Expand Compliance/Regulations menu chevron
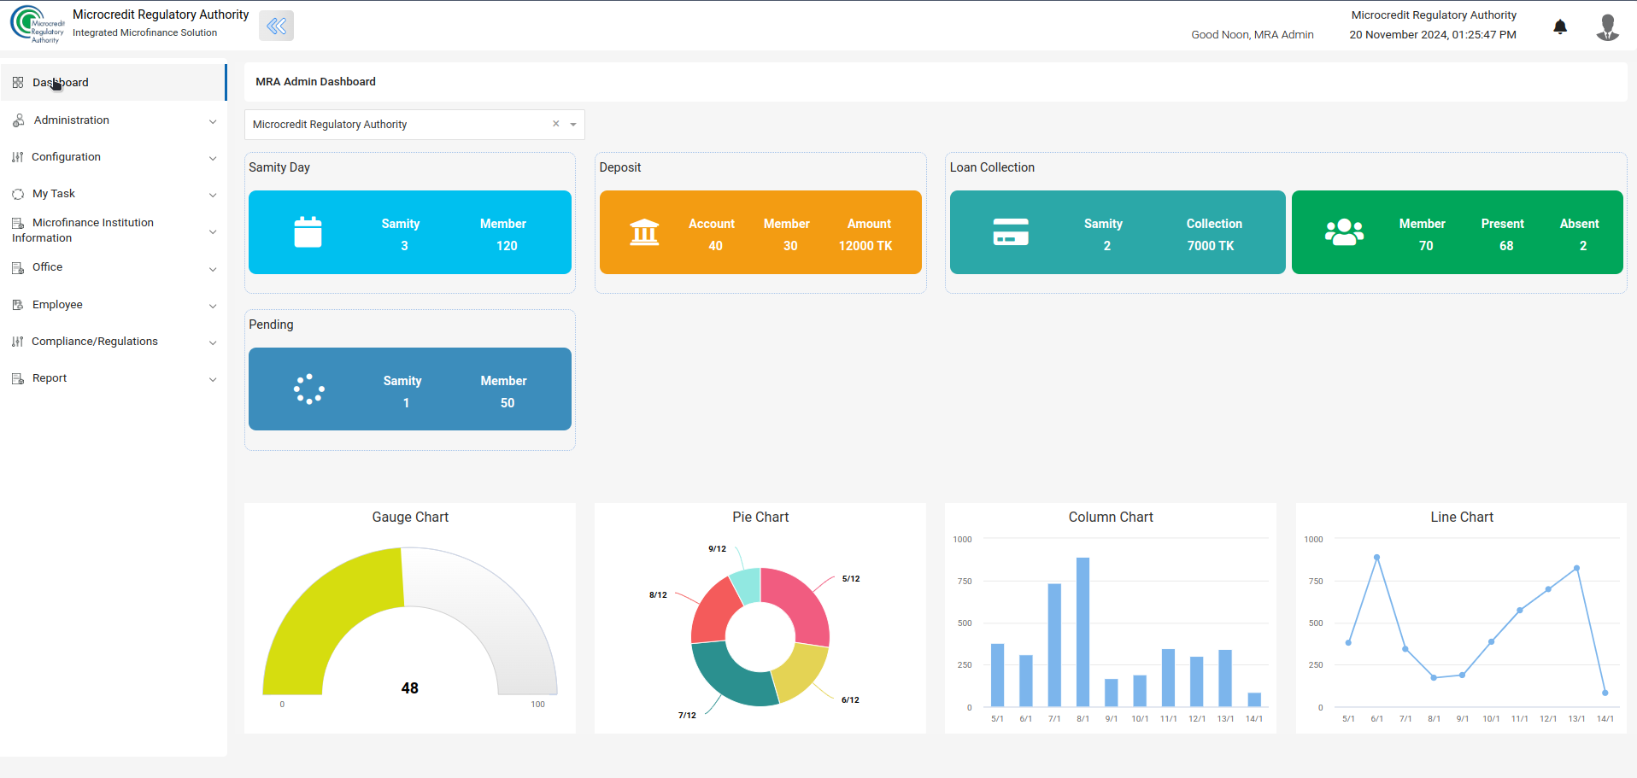Viewport: 1637px width, 778px height. [x=213, y=342]
